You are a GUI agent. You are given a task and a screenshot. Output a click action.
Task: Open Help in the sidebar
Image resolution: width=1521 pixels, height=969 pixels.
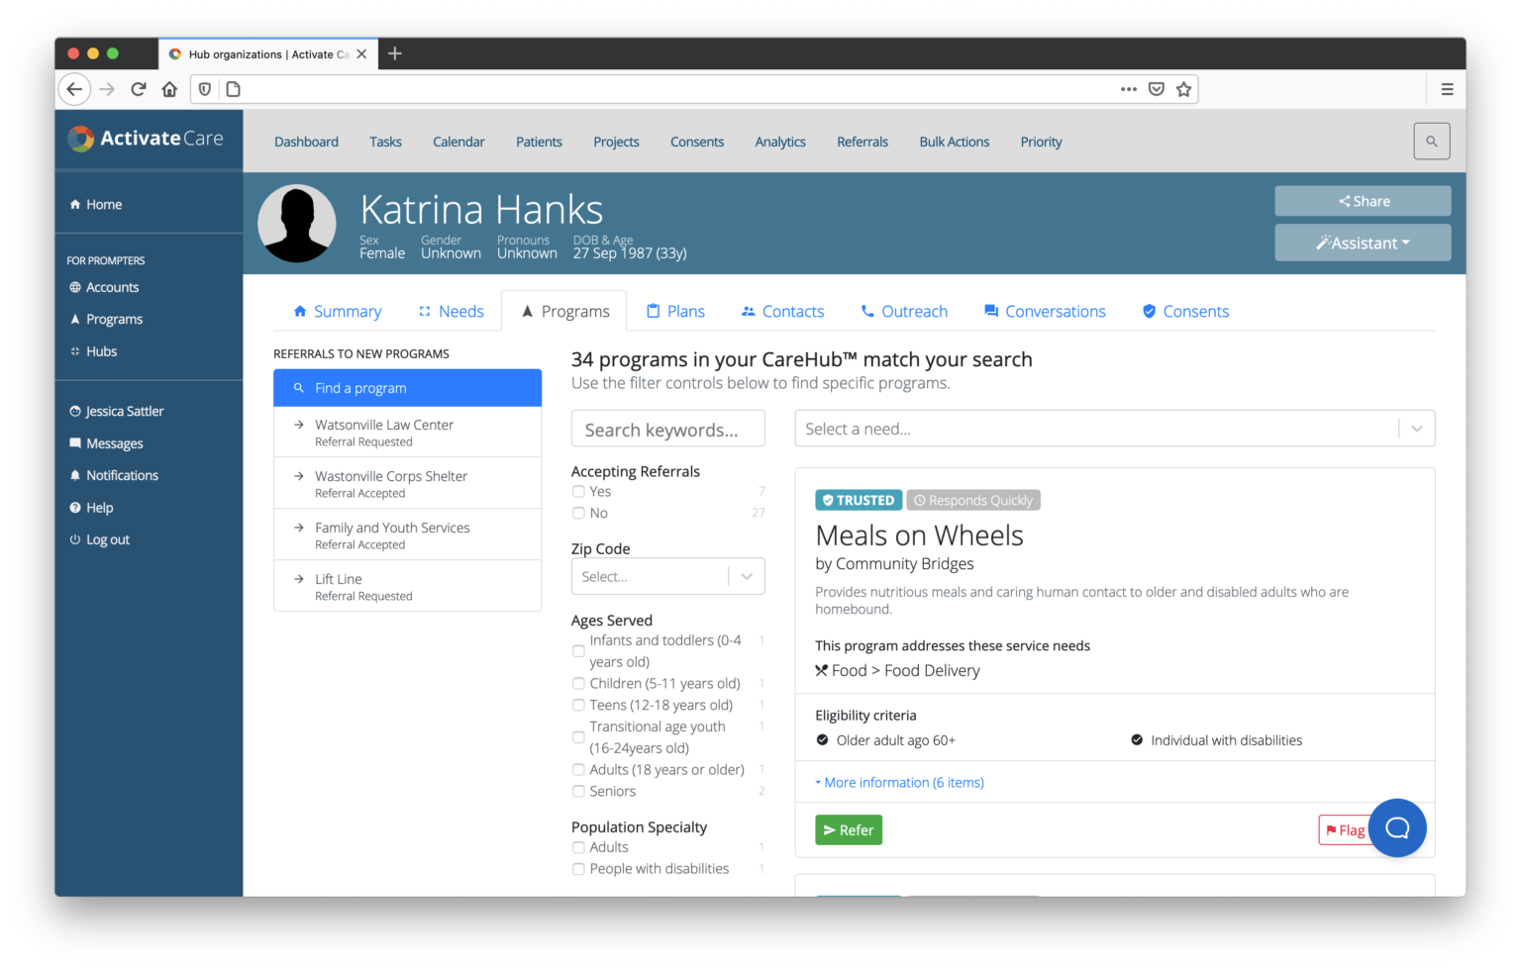(x=91, y=508)
